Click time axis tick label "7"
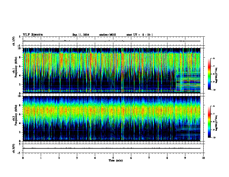229x177 pixels. [149, 158]
